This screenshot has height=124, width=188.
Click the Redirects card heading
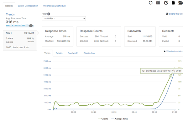(168, 31)
